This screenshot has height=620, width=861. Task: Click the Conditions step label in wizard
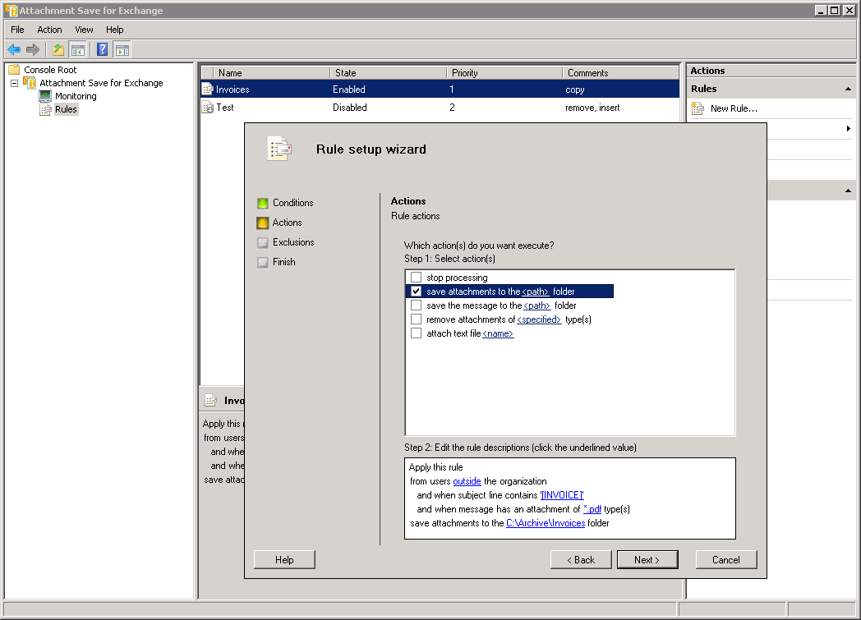[293, 203]
